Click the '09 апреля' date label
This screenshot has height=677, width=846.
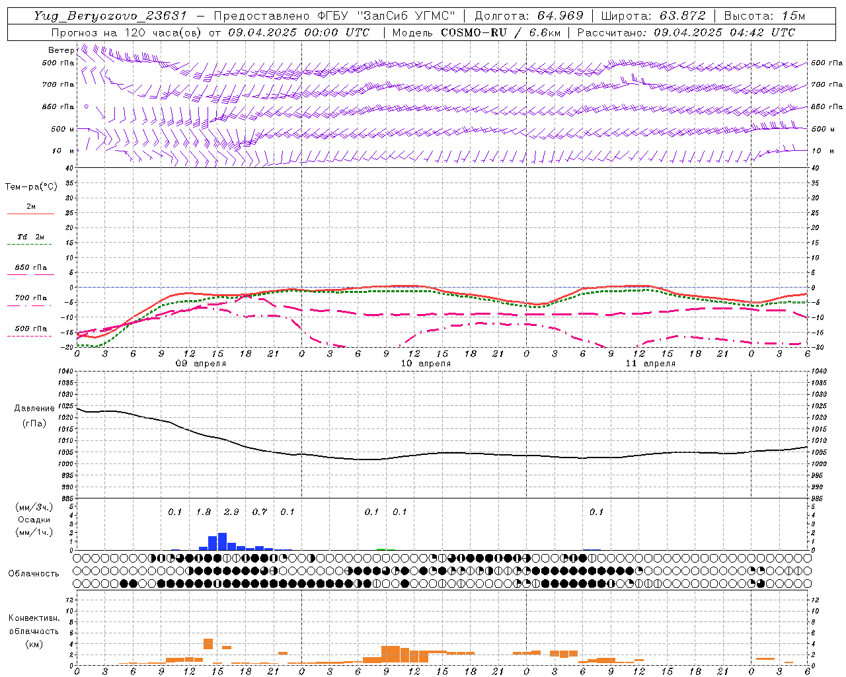click(x=201, y=364)
